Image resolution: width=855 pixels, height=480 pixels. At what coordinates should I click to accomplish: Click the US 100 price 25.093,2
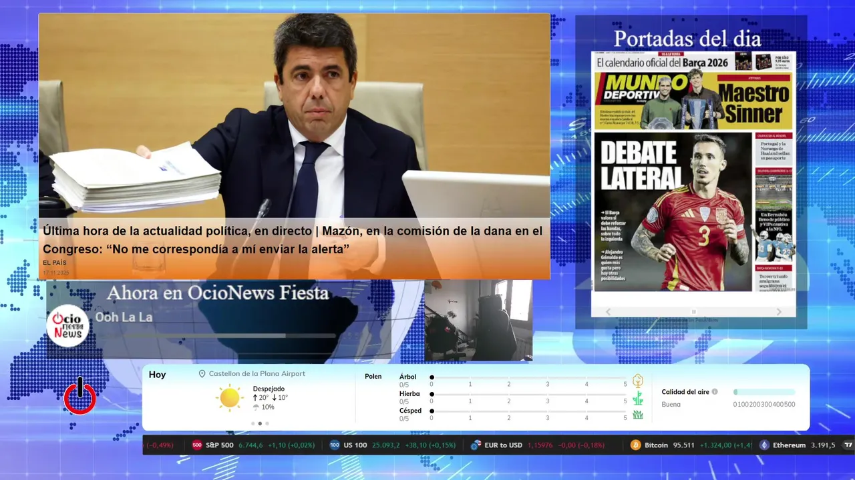[385, 445]
